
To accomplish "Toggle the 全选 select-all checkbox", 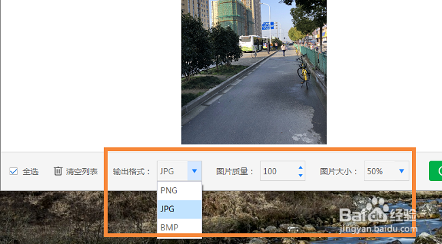I will (x=14, y=171).
